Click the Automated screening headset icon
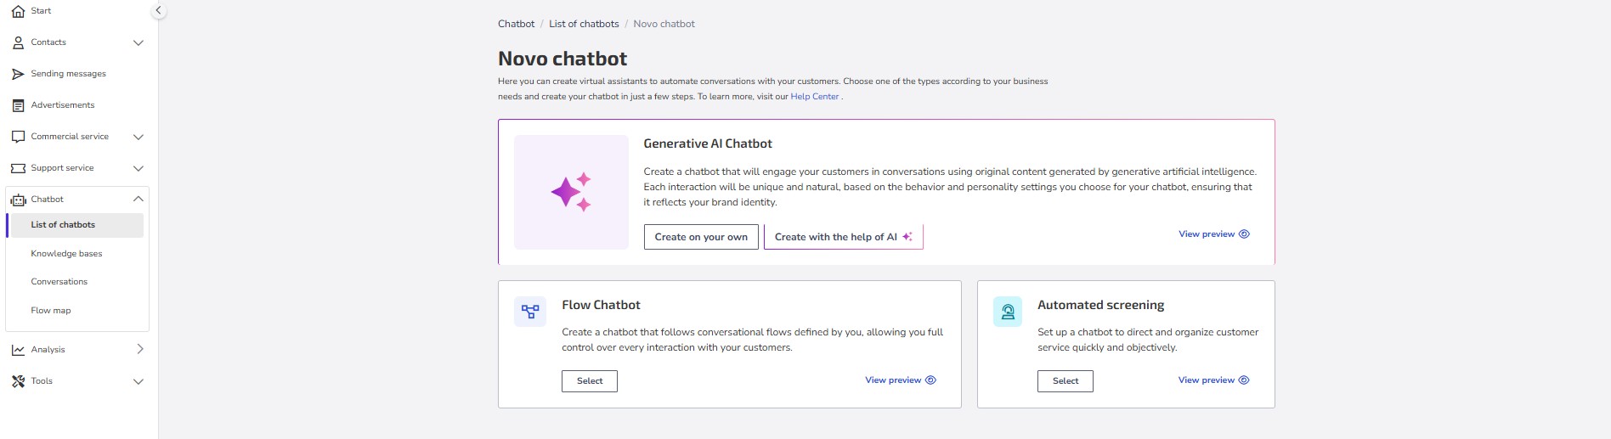This screenshot has height=439, width=1611. pyautogui.click(x=1008, y=312)
